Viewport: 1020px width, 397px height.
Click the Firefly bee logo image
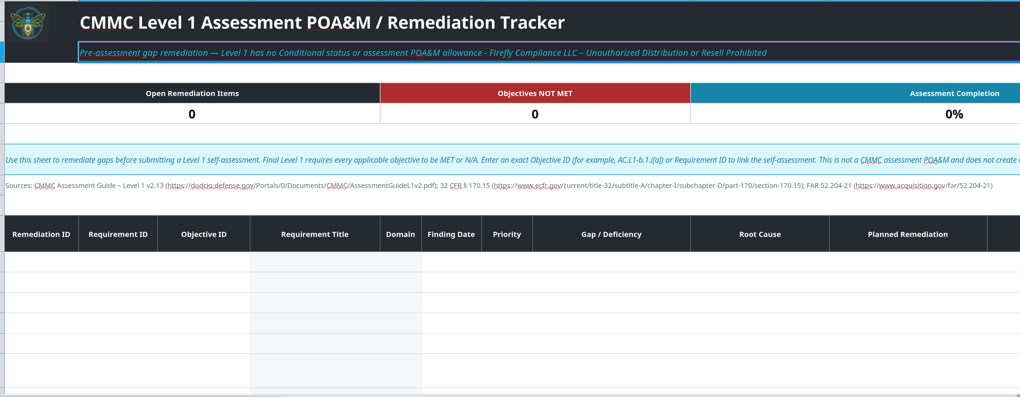[x=28, y=23]
